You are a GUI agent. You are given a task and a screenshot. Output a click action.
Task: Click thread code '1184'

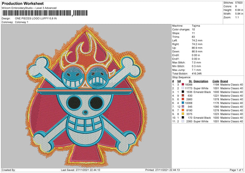pos(216,84)
